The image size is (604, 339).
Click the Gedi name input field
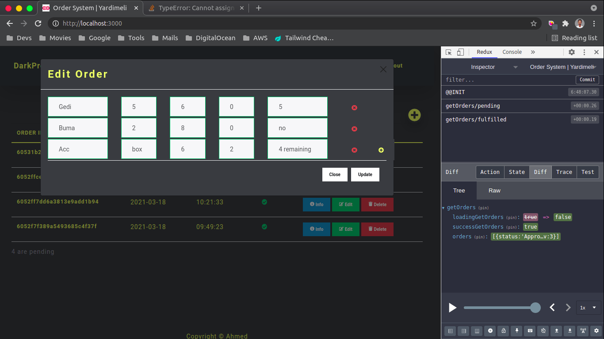click(78, 107)
